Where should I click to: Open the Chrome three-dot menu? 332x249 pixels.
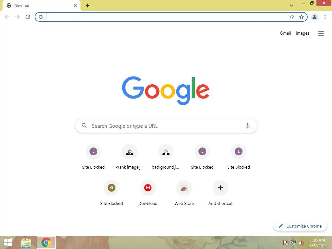click(325, 17)
